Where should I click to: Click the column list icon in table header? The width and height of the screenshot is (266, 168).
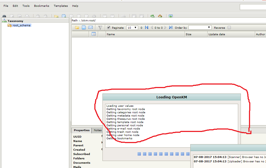(94, 34)
